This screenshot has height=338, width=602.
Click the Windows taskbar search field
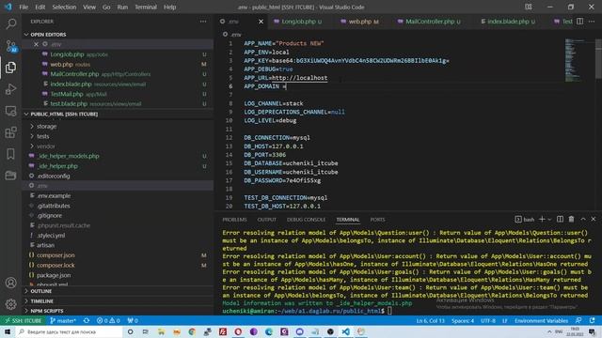(x=69, y=331)
